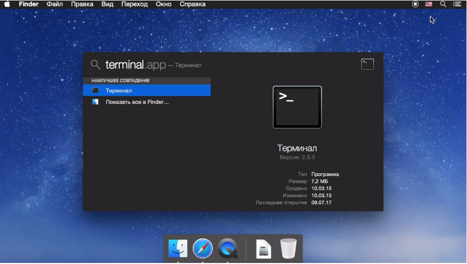Image resolution: width=467 pixels, height=264 pixels.
Task: Open Finder from the Dock
Action: pos(178,249)
